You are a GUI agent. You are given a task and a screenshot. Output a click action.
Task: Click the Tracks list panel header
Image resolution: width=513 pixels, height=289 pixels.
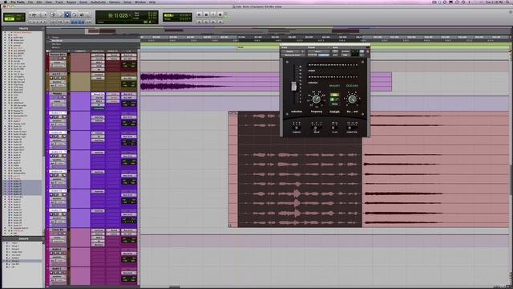(x=23, y=29)
